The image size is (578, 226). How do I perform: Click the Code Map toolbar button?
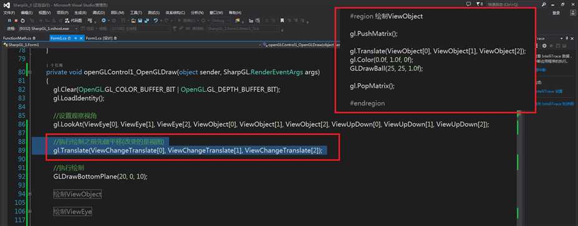pyautogui.click(x=74, y=21)
